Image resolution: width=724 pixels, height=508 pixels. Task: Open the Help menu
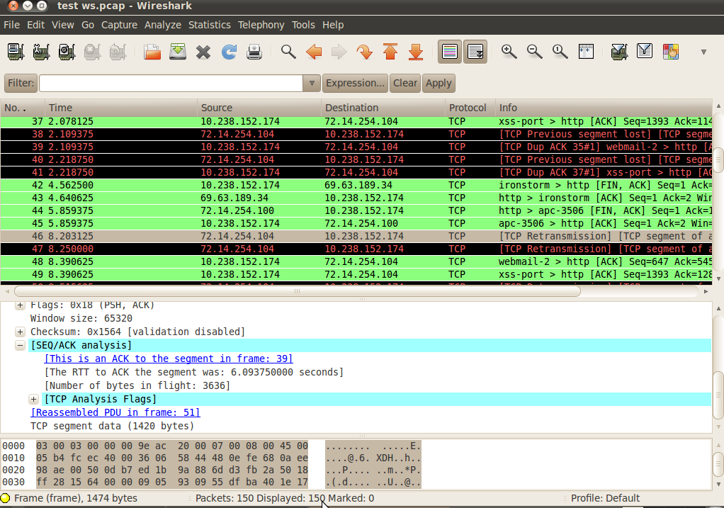pyautogui.click(x=333, y=25)
